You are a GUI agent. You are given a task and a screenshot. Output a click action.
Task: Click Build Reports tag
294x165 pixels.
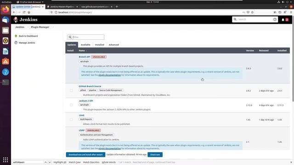tap(86, 119)
